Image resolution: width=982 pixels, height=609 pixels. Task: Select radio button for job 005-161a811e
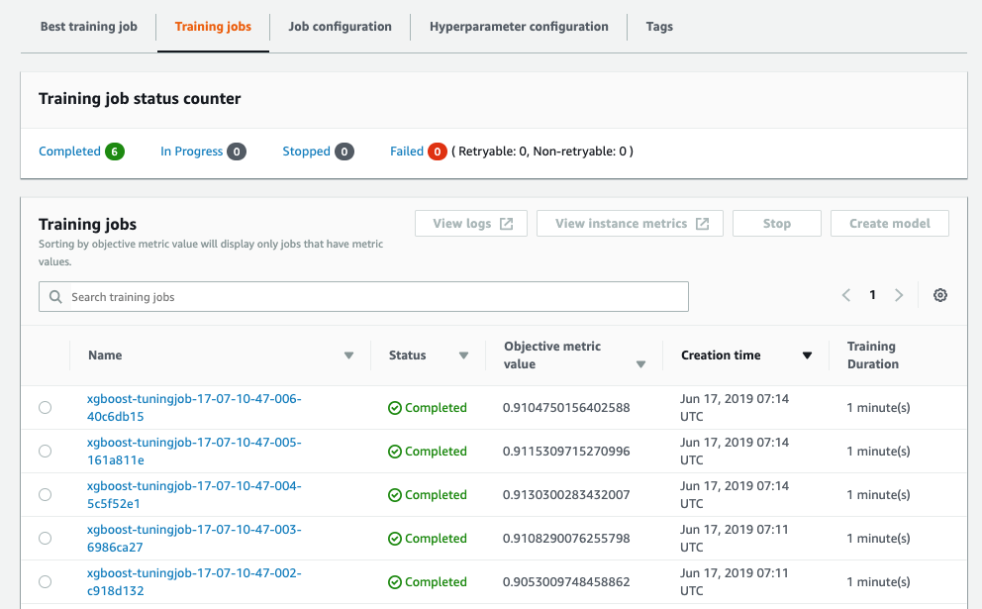coord(46,452)
